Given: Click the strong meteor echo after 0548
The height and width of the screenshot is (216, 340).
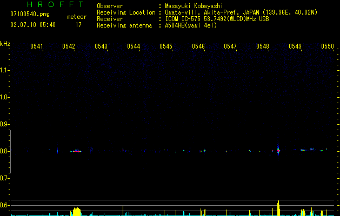Looking at the screenshot, I should 278,150.
